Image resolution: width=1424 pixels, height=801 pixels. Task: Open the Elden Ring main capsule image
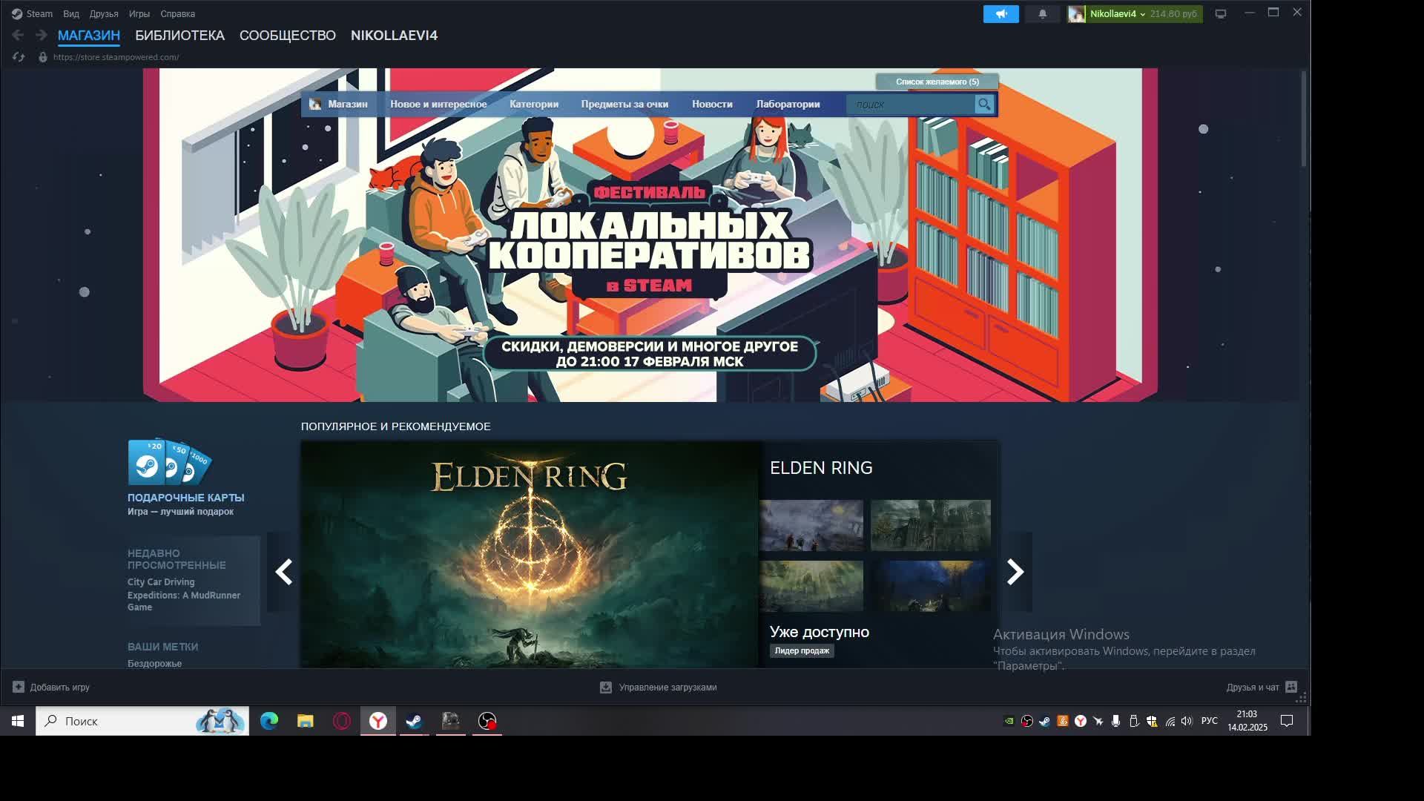click(x=530, y=555)
